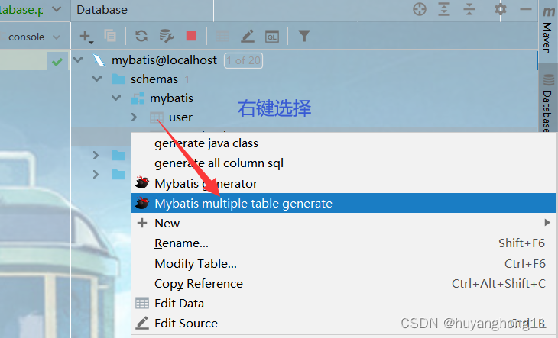Select the schemas folder row
558x338 pixels.
[304, 79]
